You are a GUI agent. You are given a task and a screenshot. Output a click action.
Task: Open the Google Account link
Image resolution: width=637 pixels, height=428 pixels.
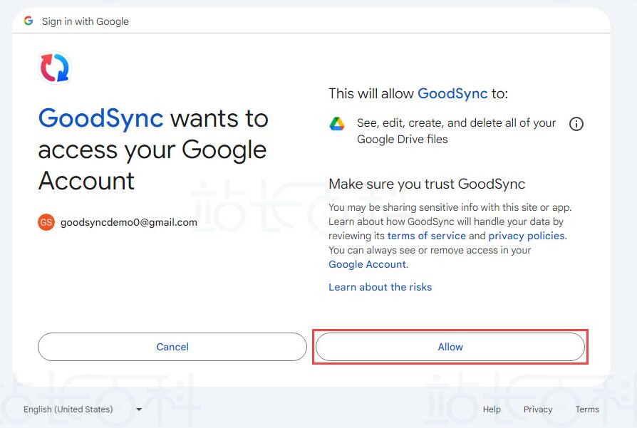367,264
